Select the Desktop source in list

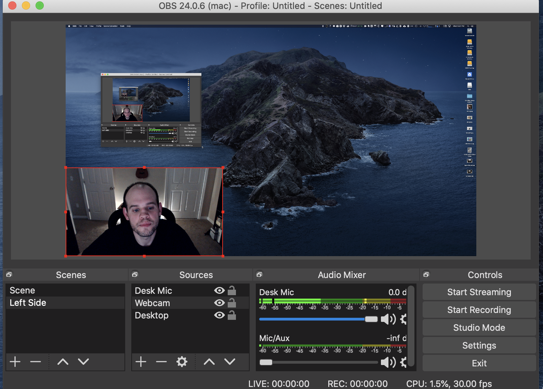point(152,315)
